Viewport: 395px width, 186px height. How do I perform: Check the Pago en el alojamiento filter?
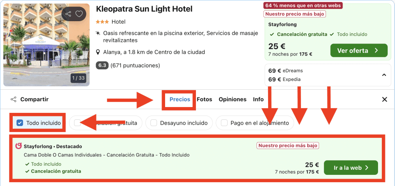click(x=224, y=123)
